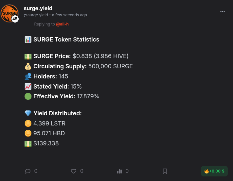The width and height of the screenshot is (233, 181).
Task: Click the +0.00 $ reward button
Action: click(214, 171)
